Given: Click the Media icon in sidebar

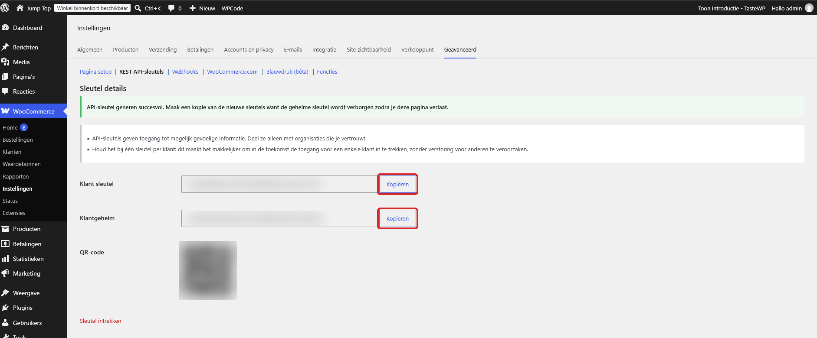Looking at the screenshot, I should [5, 62].
